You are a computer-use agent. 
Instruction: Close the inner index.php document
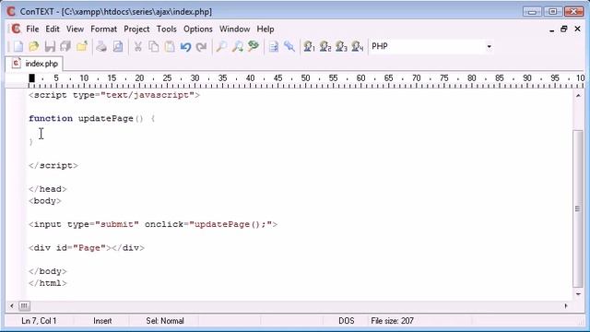[x=578, y=29]
